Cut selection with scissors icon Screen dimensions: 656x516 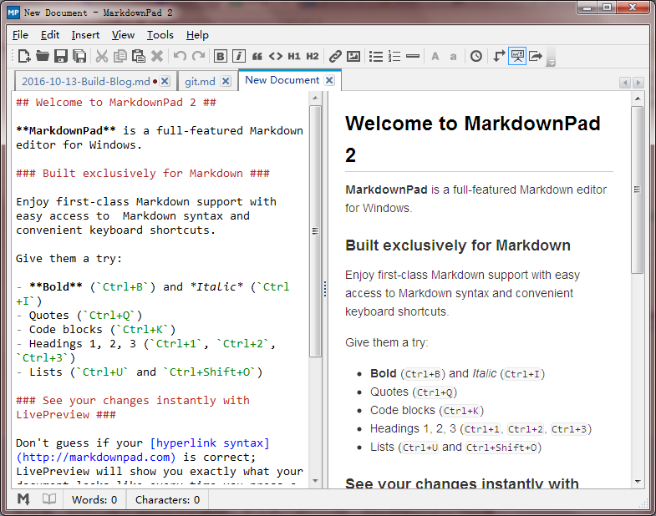click(x=102, y=56)
